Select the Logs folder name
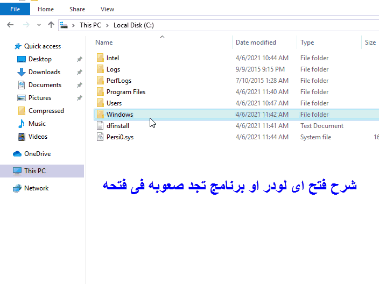 (113, 69)
